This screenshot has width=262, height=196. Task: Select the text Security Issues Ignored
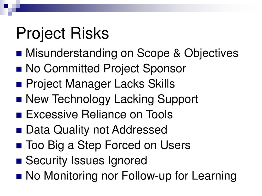86,161
